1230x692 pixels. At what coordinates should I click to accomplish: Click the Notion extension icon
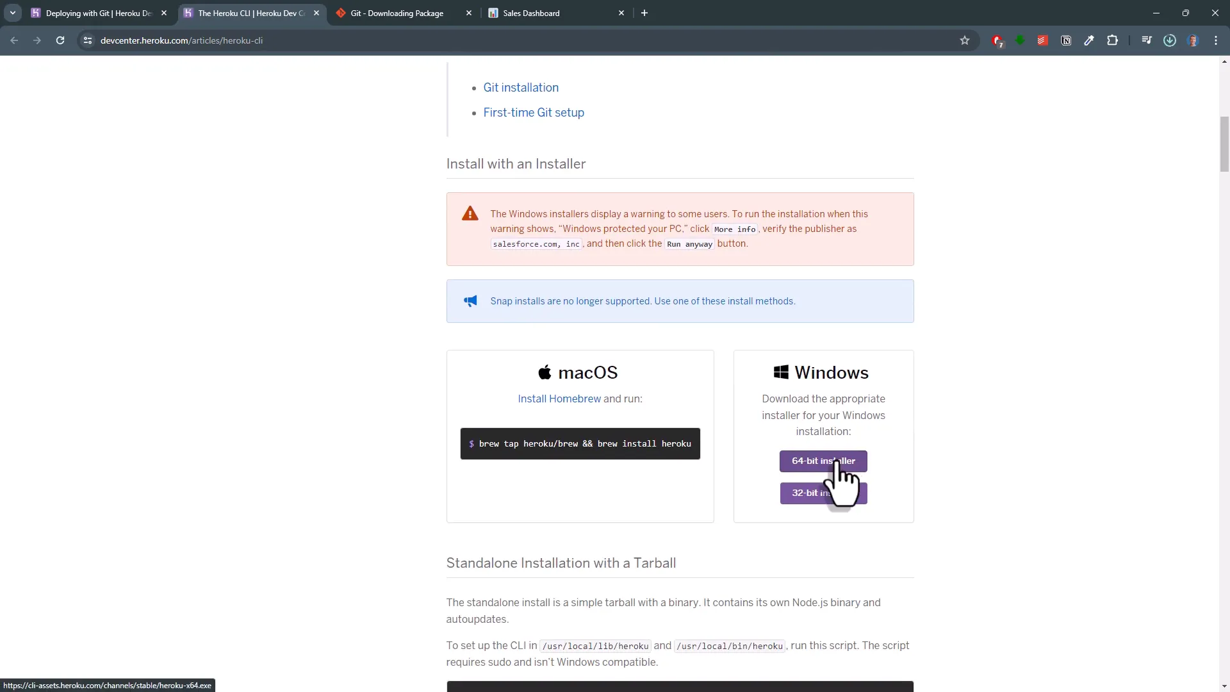point(1066,40)
